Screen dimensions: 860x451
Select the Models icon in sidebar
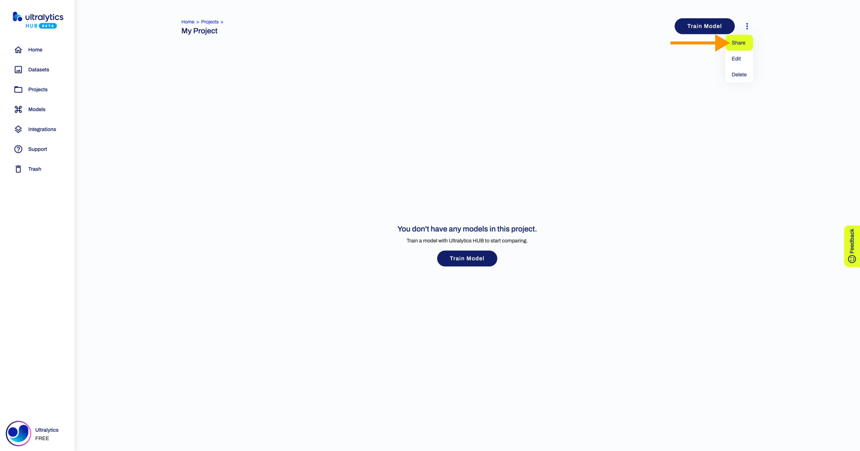click(18, 109)
